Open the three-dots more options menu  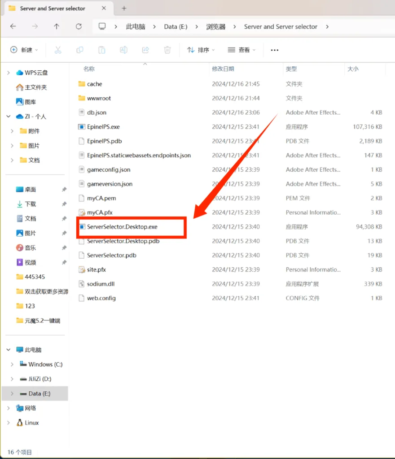(x=275, y=50)
